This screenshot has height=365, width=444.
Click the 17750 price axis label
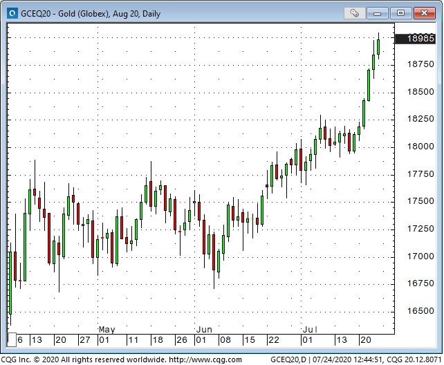(420, 174)
